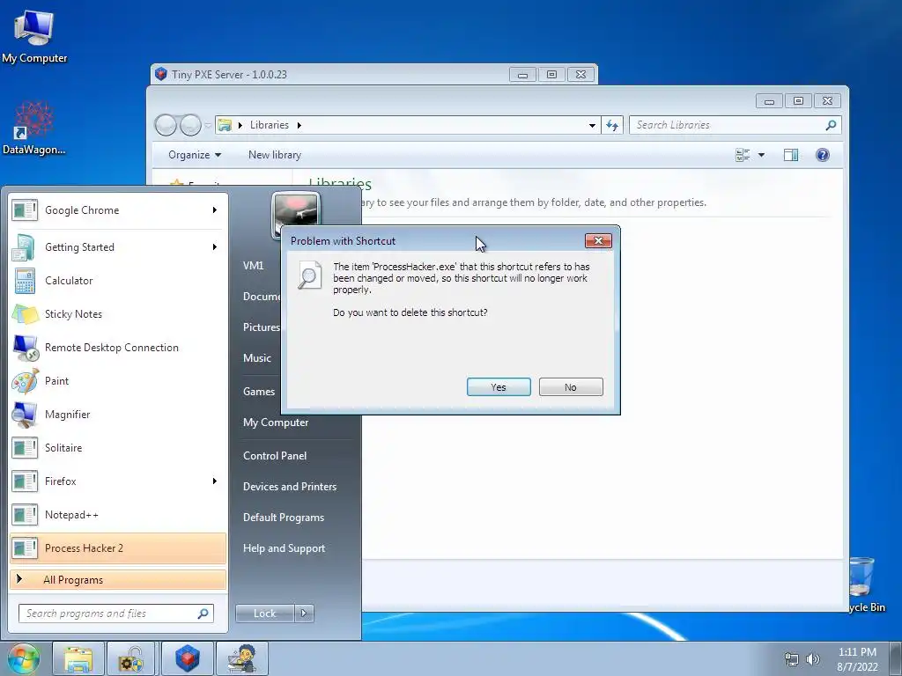Click the Recycle Bin desktop icon
Screen dimensions: 902x676
[x=865, y=584]
